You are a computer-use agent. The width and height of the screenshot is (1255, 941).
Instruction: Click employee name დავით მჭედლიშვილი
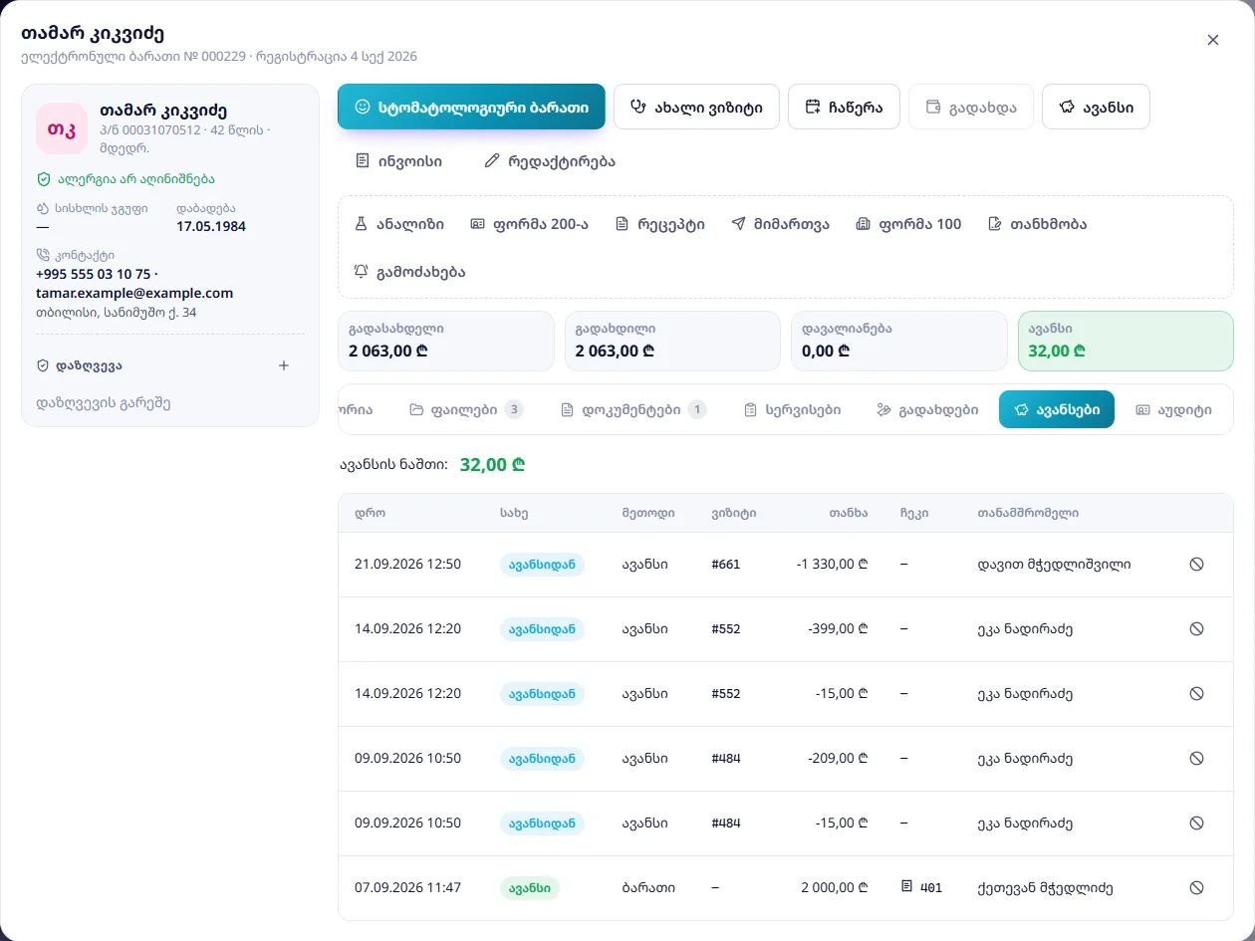click(x=1055, y=564)
